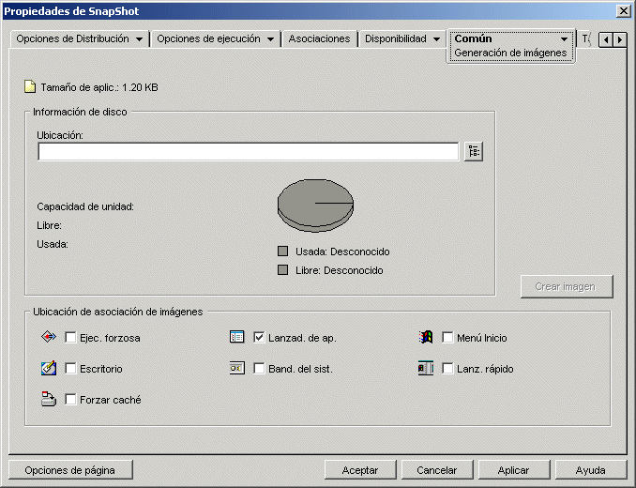Uncheck Lanzad. de ap. checkbox
The image size is (636, 488).
pos(259,337)
